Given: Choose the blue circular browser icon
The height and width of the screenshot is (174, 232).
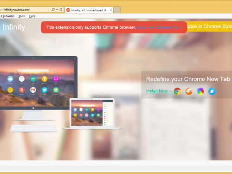Looking at the screenshot, I should coord(212,91).
